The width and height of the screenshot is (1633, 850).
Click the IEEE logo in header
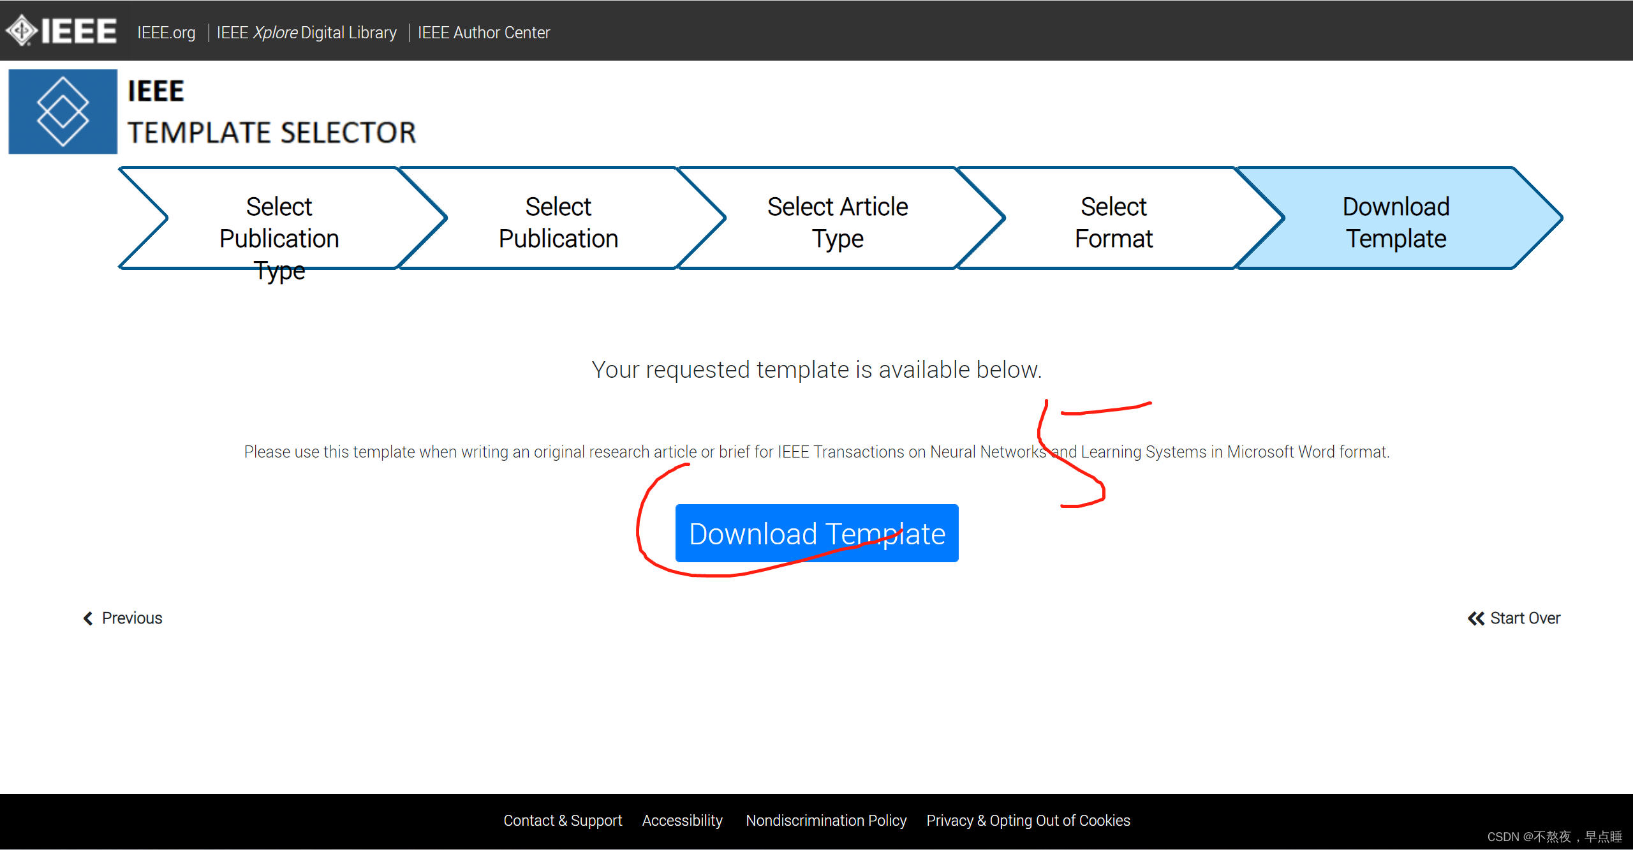pyautogui.click(x=61, y=31)
